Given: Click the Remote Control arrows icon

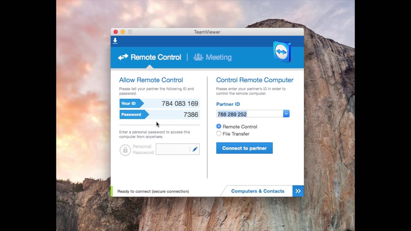Looking at the screenshot, I should (x=123, y=57).
